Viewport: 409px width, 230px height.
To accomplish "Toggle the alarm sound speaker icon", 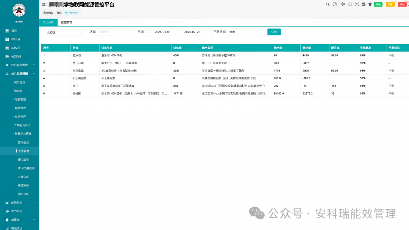I will click(x=342, y=4).
